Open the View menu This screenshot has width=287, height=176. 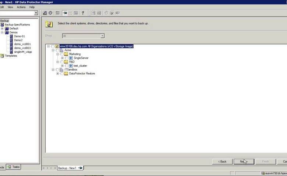click(x=10, y=7)
